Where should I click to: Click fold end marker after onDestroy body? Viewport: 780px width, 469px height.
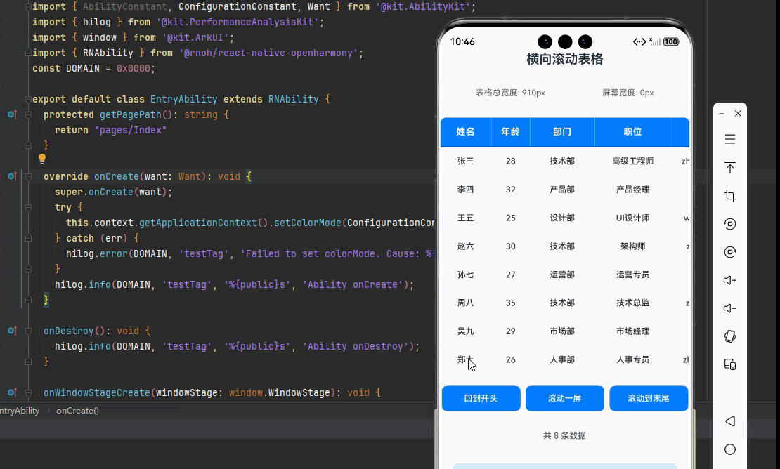[x=28, y=361]
